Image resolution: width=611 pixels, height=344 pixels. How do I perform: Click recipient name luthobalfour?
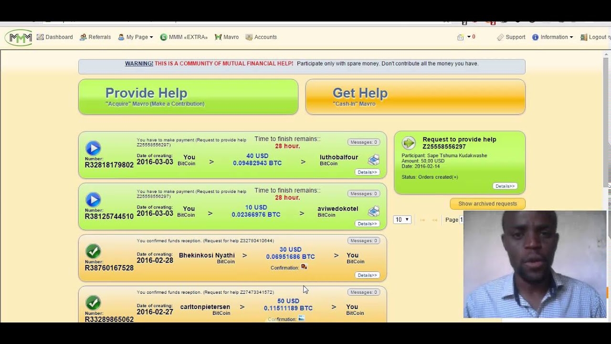point(339,157)
